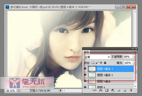The image size is (142, 96).
Task: Maximize the document window
Action: click(x=124, y=7)
